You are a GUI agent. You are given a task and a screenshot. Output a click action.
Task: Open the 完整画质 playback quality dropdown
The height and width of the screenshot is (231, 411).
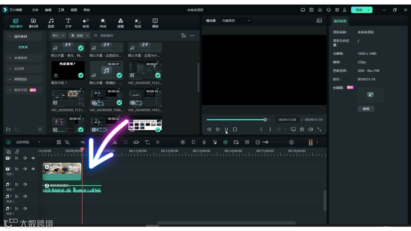pos(236,21)
